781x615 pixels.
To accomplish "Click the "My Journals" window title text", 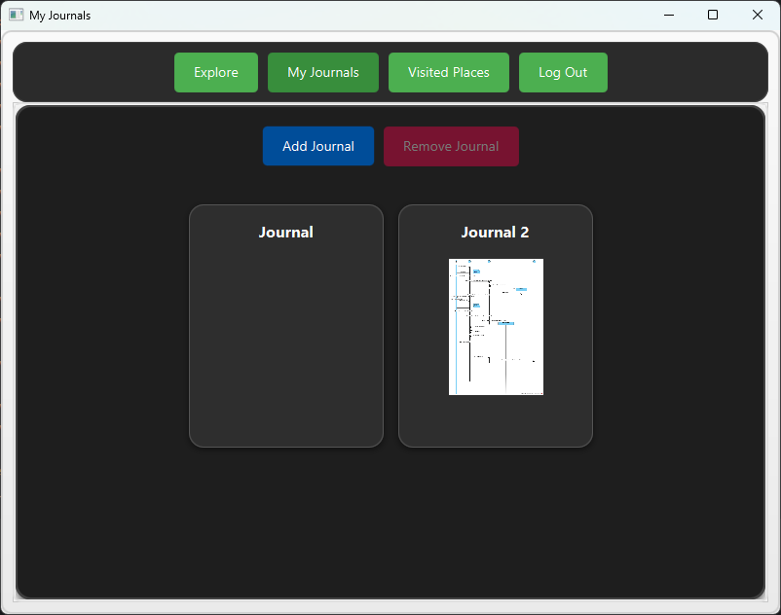I will pos(59,16).
